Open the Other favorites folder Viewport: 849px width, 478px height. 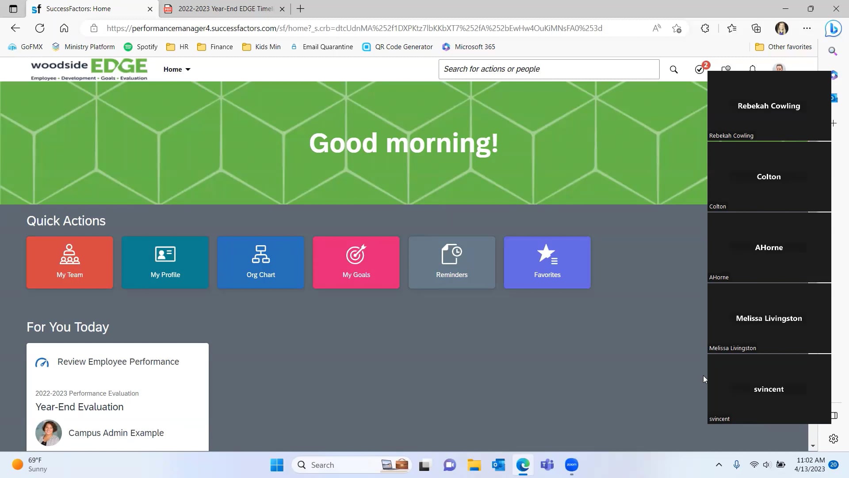click(784, 47)
